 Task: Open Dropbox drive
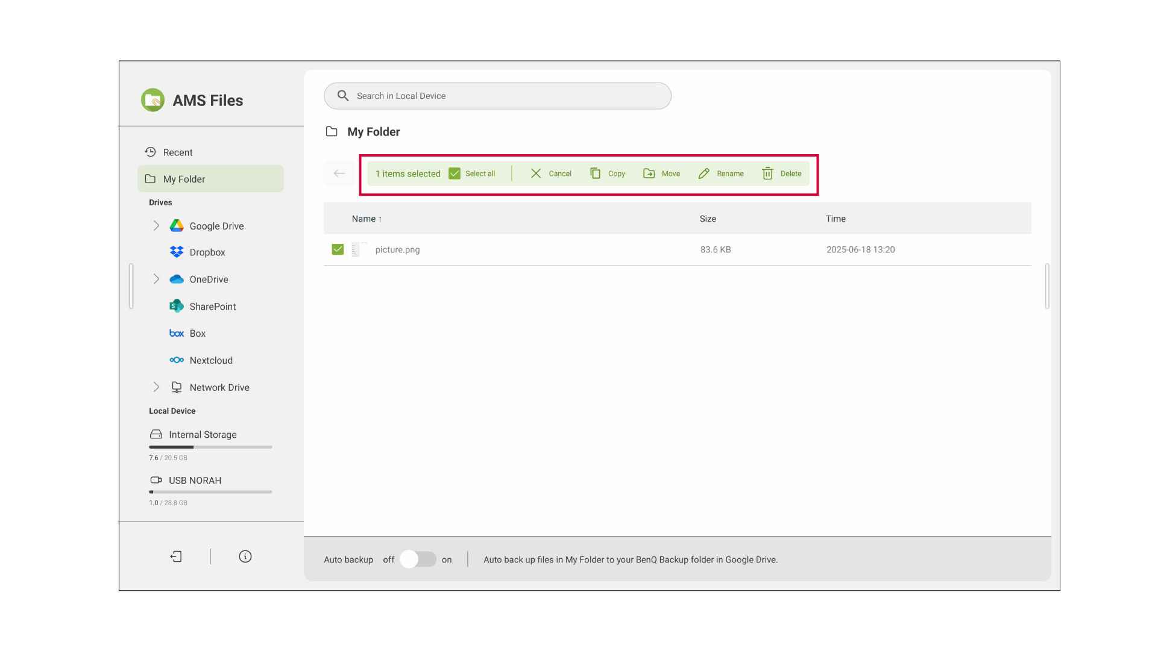click(207, 252)
